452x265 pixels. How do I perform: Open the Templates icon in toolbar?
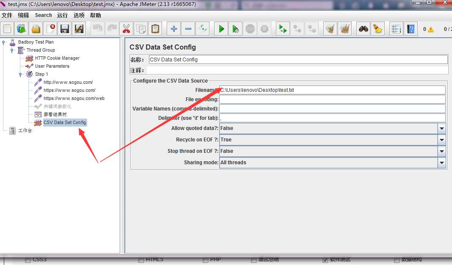21,29
